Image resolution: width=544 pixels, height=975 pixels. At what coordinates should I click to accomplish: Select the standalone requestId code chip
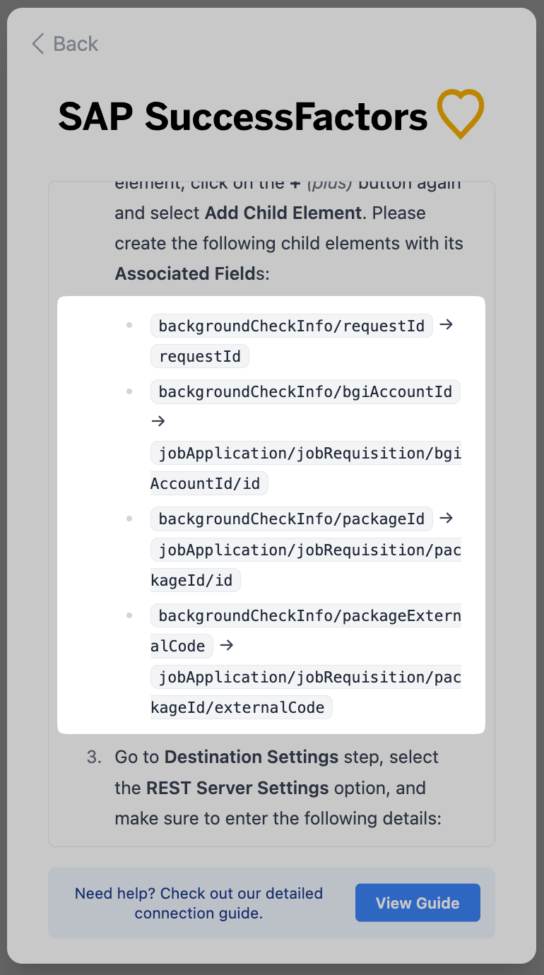click(x=200, y=356)
